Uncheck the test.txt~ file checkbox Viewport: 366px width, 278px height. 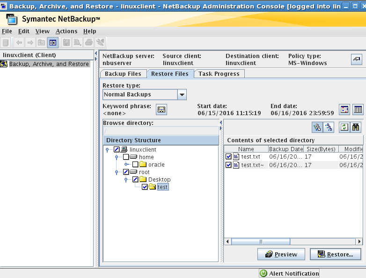pos(228,165)
